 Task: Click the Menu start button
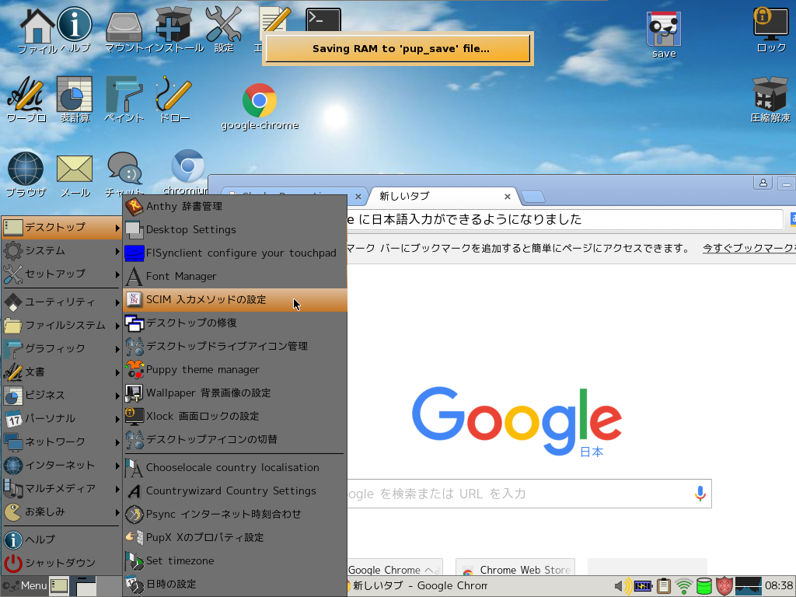pyautogui.click(x=24, y=586)
